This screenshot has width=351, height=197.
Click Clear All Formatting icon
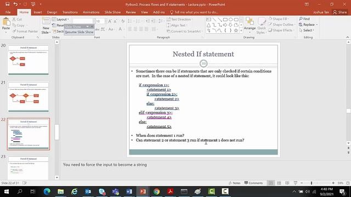pos(123,21)
